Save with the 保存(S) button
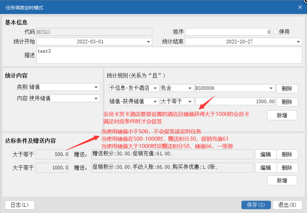 [x=256, y=205]
